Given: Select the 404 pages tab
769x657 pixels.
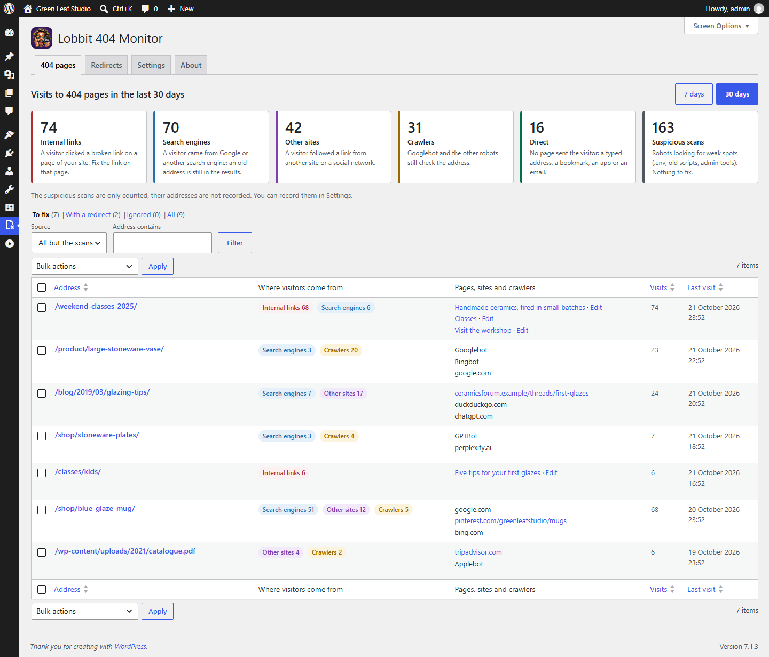Looking at the screenshot, I should click(58, 65).
